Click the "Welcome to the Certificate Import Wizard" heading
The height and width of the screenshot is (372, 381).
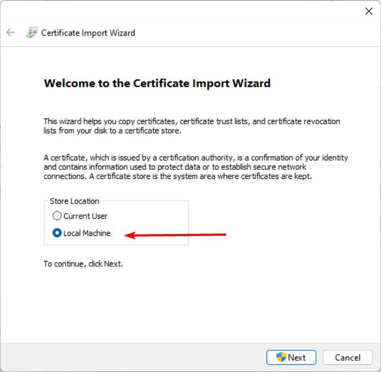point(157,83)
